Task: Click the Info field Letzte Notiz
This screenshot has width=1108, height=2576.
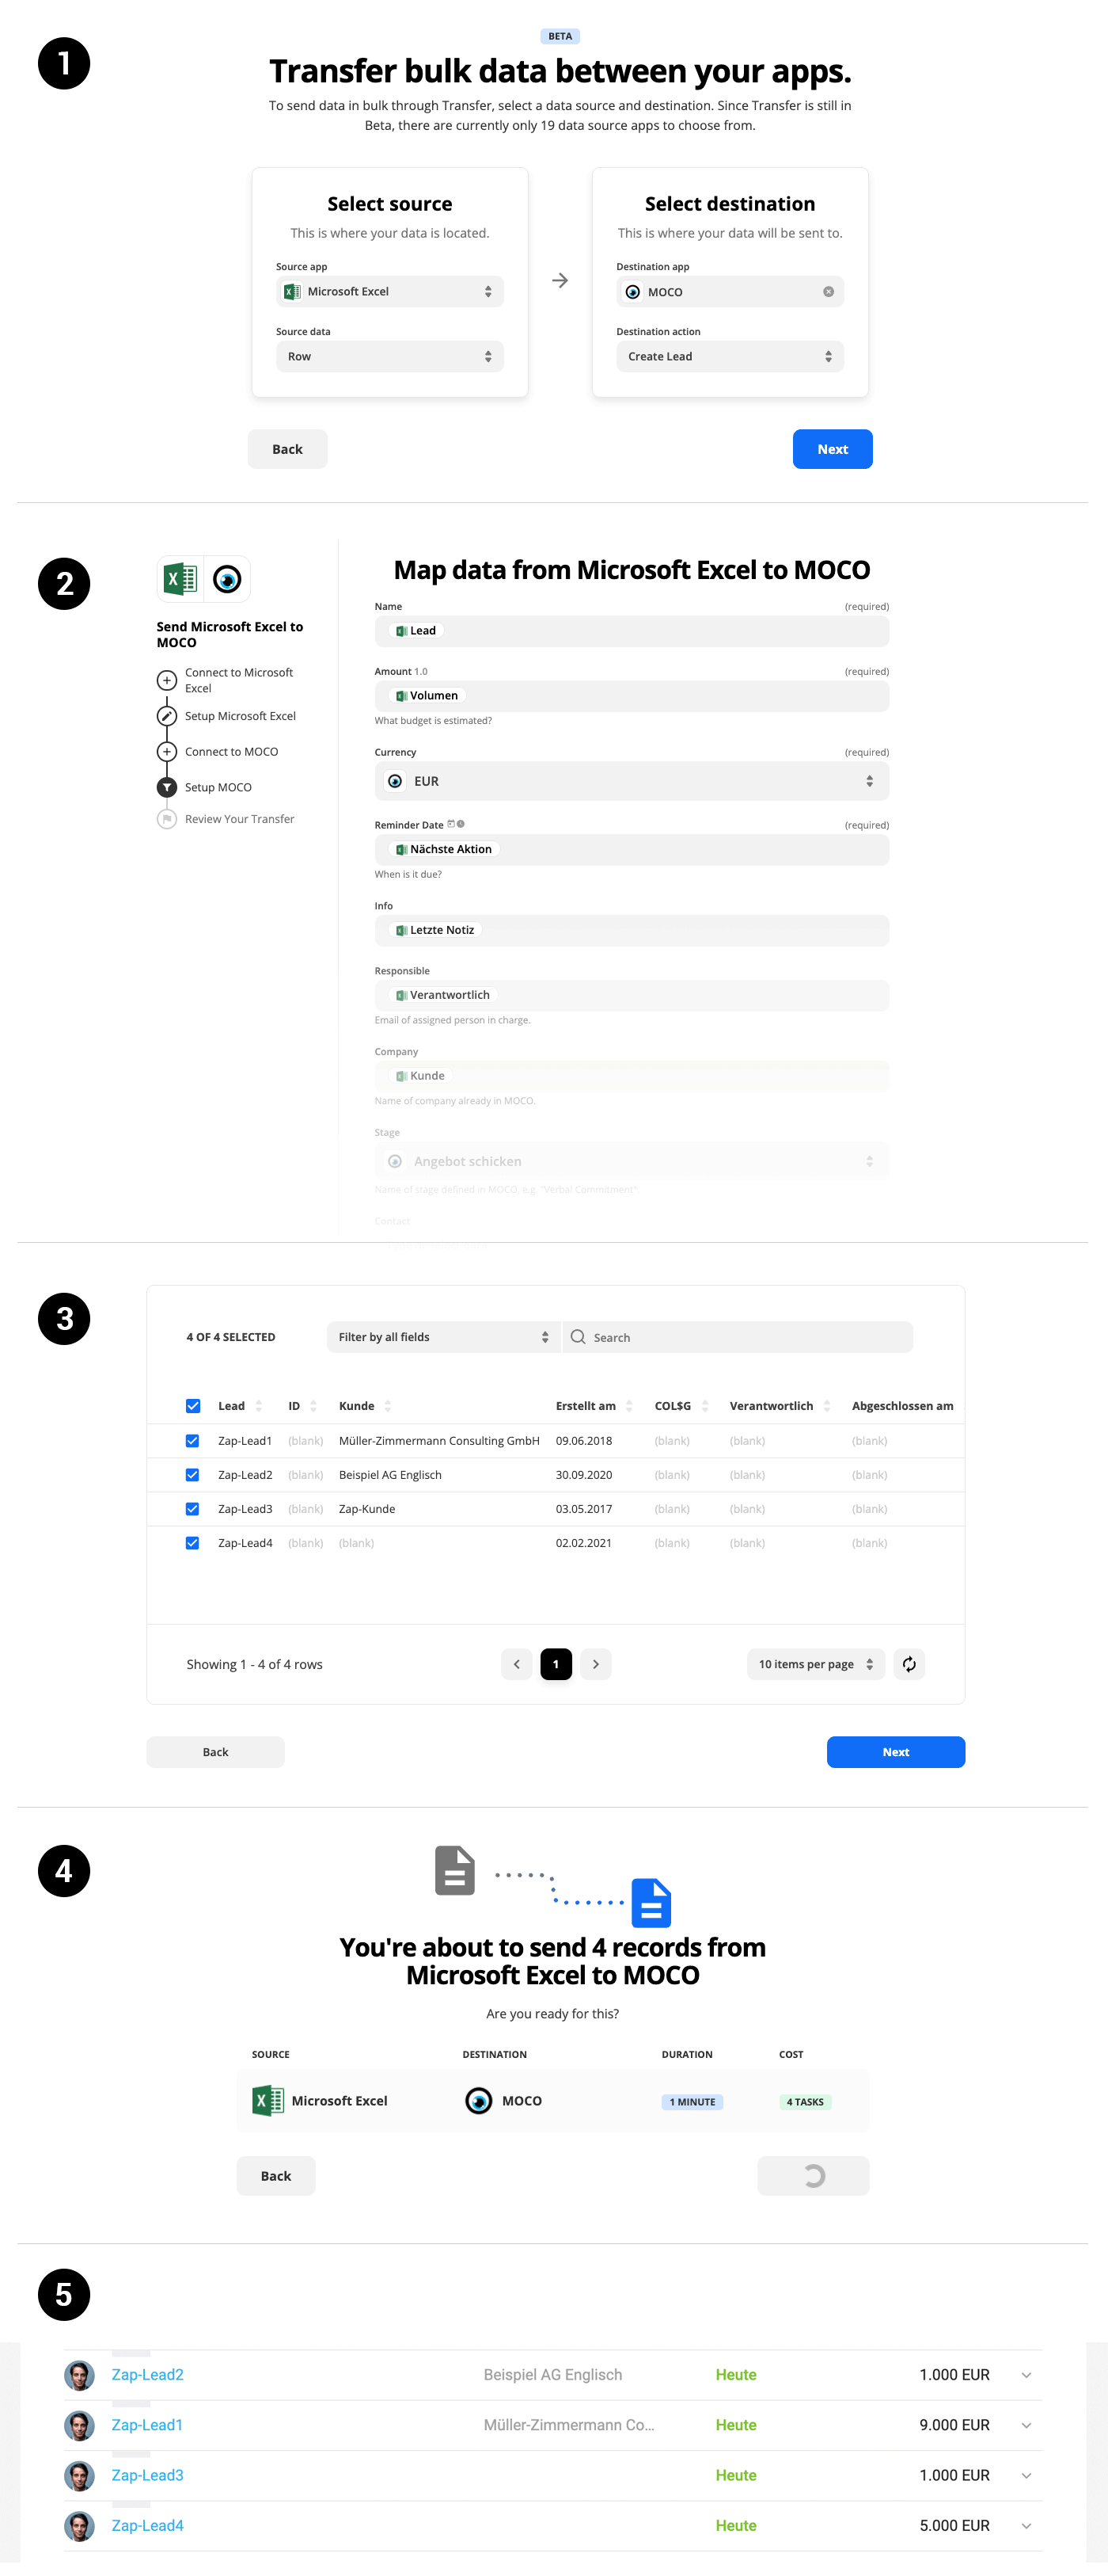Action: 632,930
